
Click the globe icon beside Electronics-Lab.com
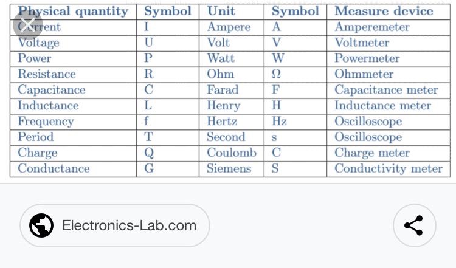click(x=41, y=225)
